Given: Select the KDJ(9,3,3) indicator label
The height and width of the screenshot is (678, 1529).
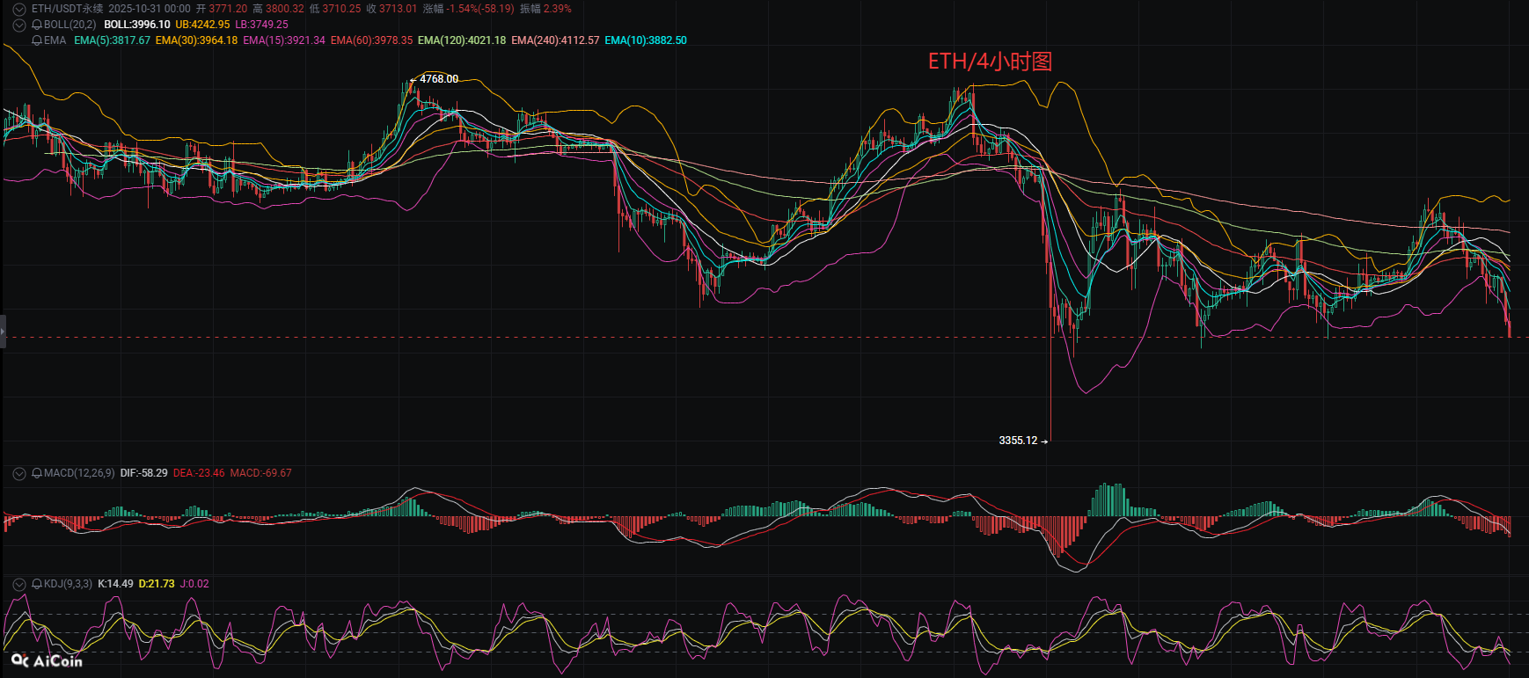Looking at the screenshot, I should [x=68, y=584].
